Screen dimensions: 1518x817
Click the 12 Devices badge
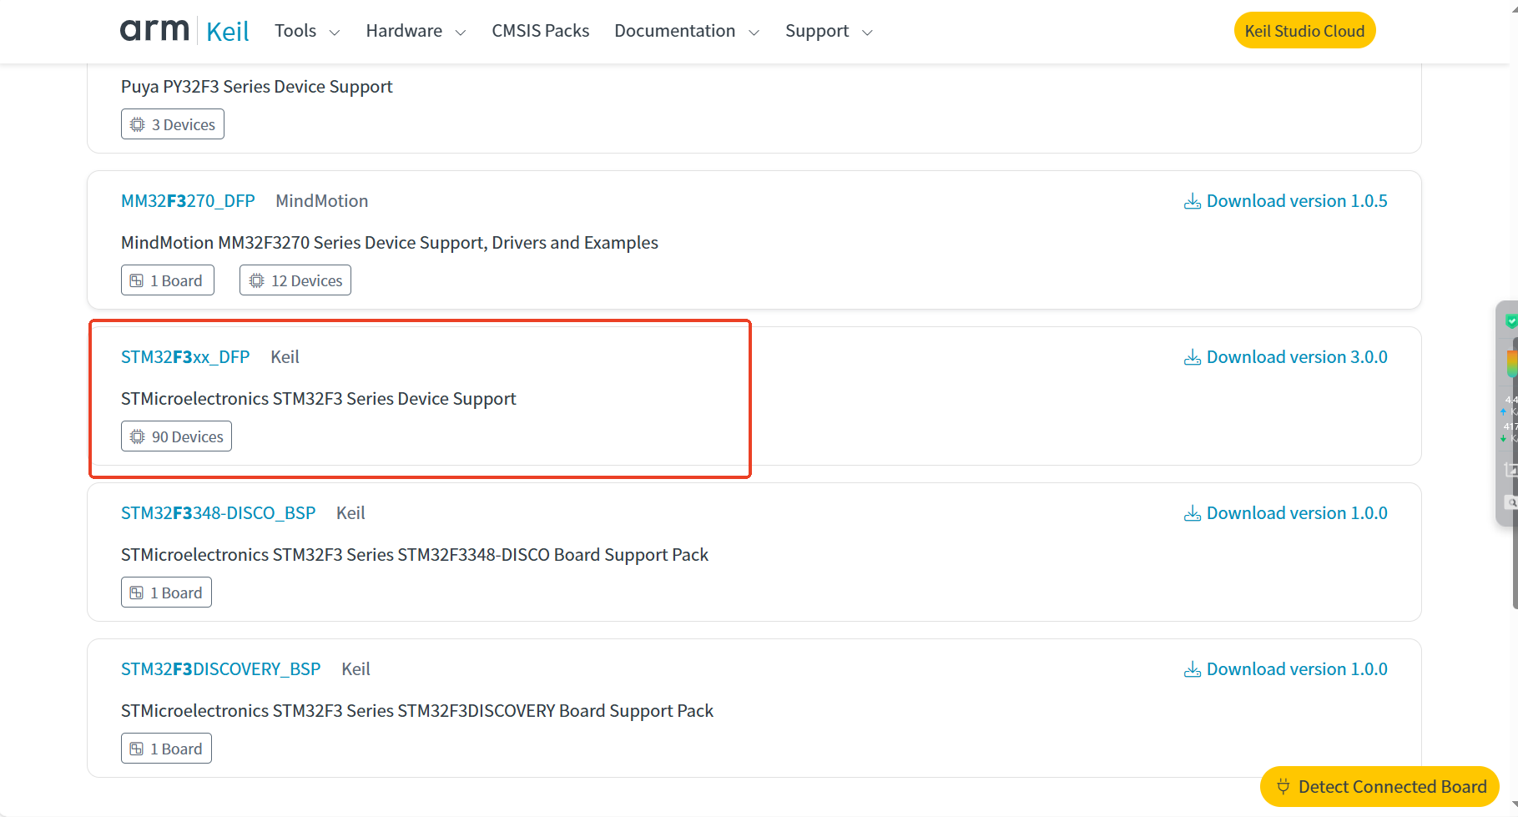(295, 280)
